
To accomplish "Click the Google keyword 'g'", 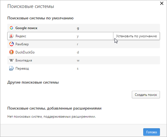I will (x=78, y=28).
